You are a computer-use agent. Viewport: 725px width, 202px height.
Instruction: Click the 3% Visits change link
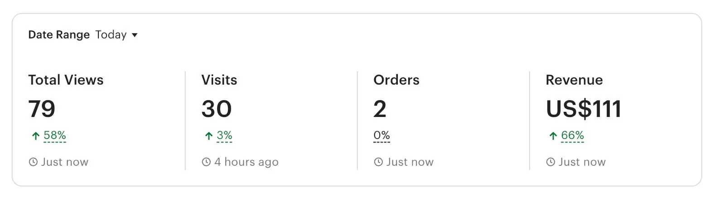[x=224, y=135]
